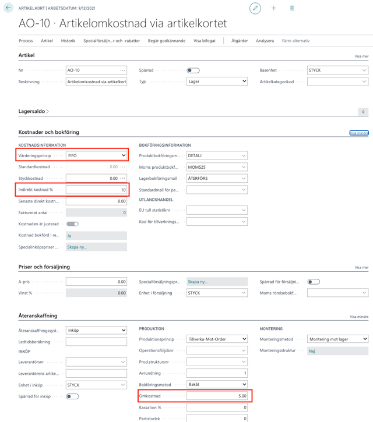Click the pencil edit icon
The image size is (373, 422).
[x=255, y=8]
